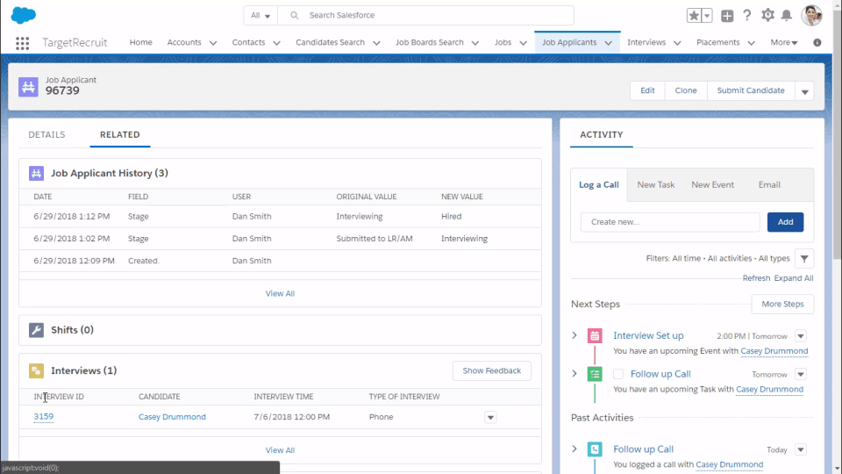Expand the upcoming Follow up Call task details
The image size is (842, 474).
point(574,374)
